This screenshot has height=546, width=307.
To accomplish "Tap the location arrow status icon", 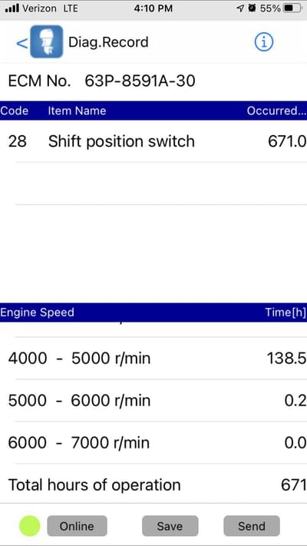I will [x=240, y=8].
